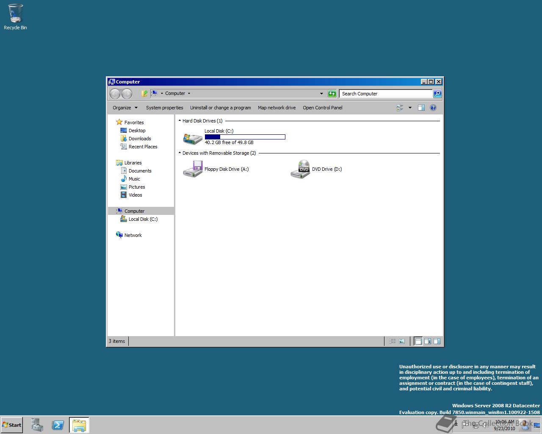Collapse the Hard Disk Drives group
This screenshot has width=542, height=434.
180,121
